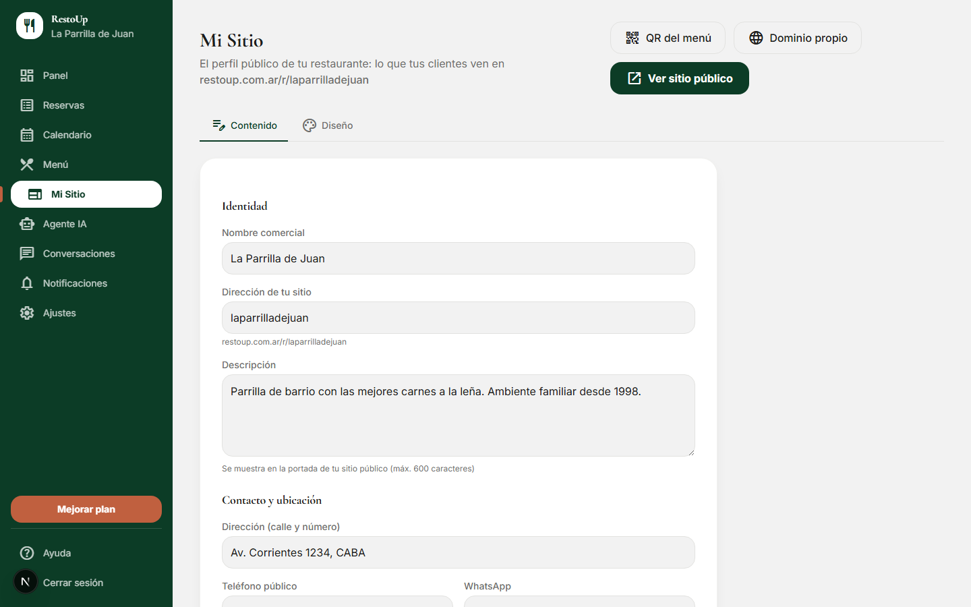The image size is (971, 607).
Task: Click Cerrar sesión to log out
Action: pyautogui.click(x=86, y=583)
